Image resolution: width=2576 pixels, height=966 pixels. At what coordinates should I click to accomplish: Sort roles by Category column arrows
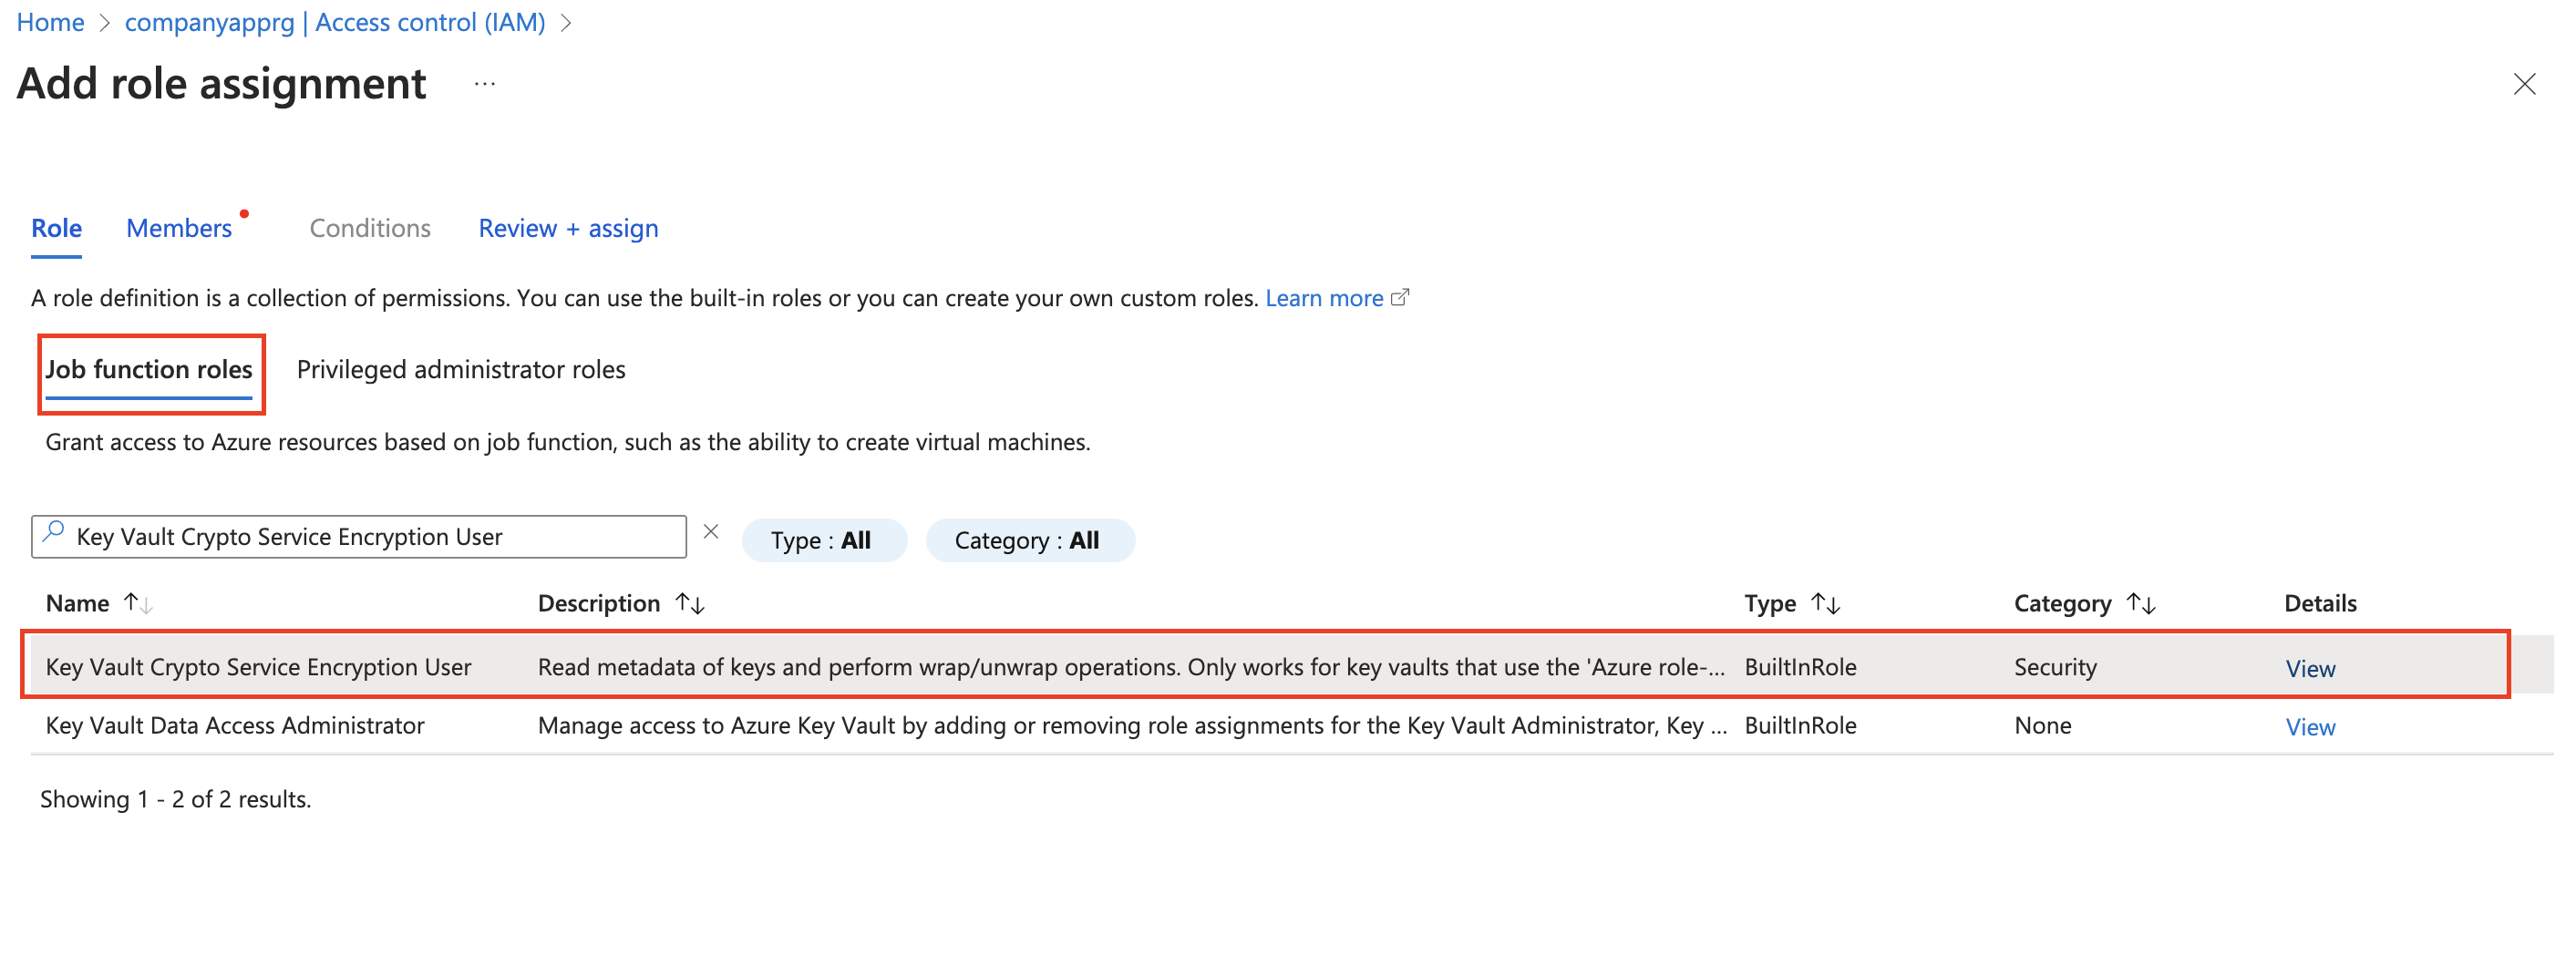(2141, 603)
